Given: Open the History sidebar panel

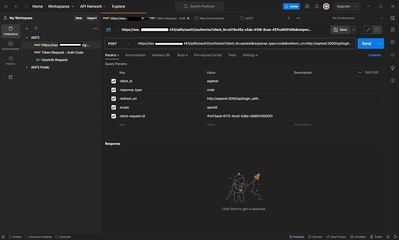Looking at the screenshot, I should point(10,61).
